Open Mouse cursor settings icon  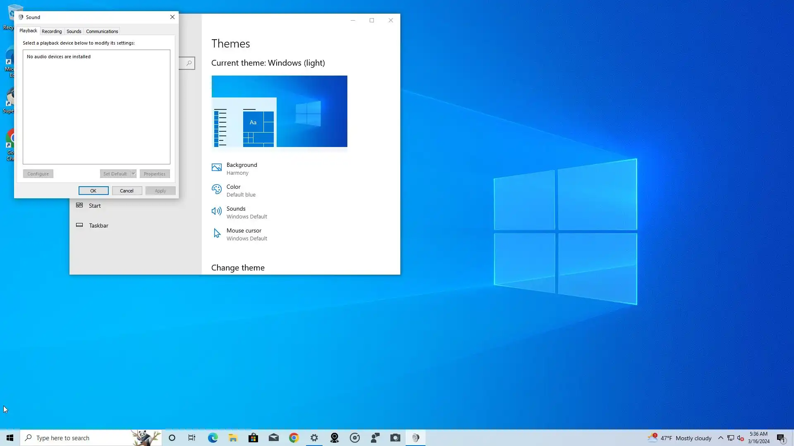point(216,233)
